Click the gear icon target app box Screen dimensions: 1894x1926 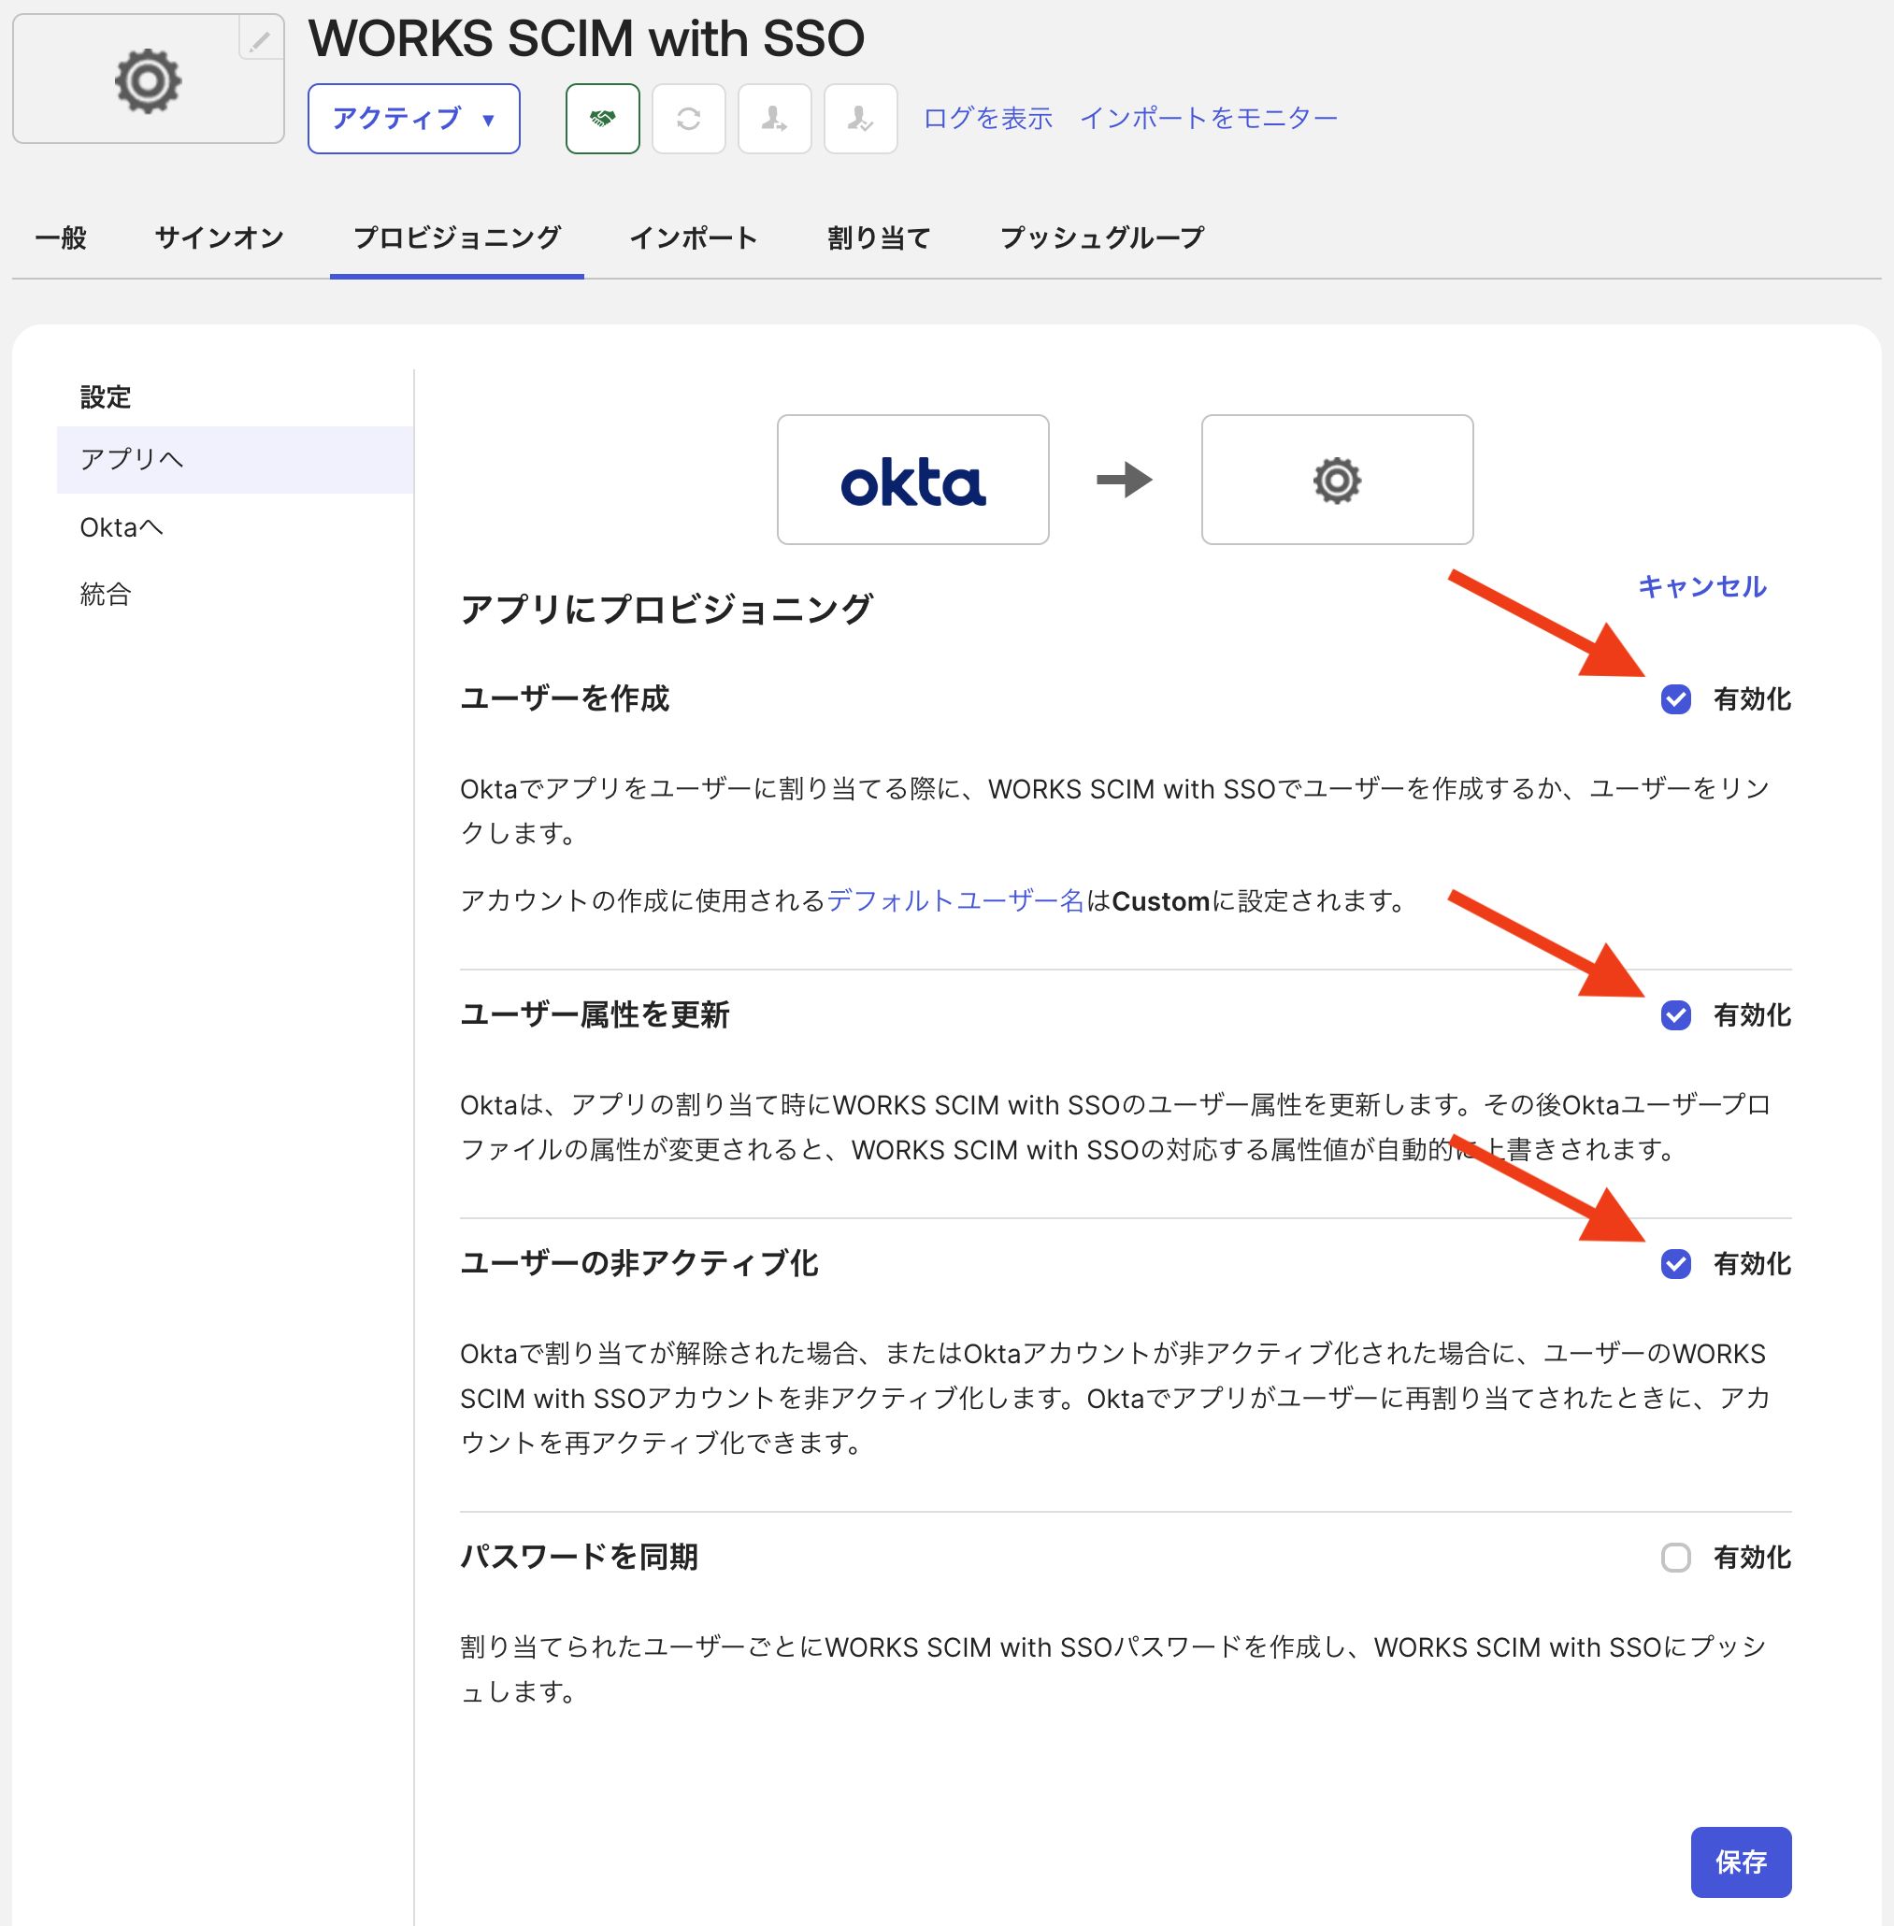pos(1337,481)
